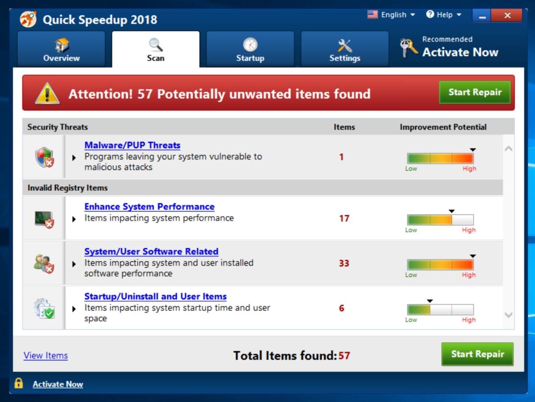Click the Improvement Potential column header
This screenshot has height=402, width=535.
[443, 127]
